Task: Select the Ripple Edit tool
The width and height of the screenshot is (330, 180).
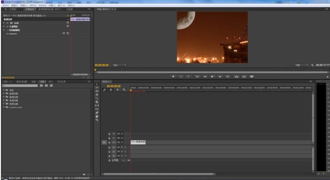Action: (97, 91)
